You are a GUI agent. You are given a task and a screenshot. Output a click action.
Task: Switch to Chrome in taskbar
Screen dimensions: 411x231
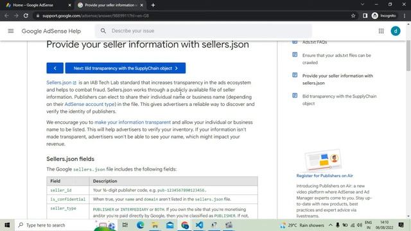[185, 225]
